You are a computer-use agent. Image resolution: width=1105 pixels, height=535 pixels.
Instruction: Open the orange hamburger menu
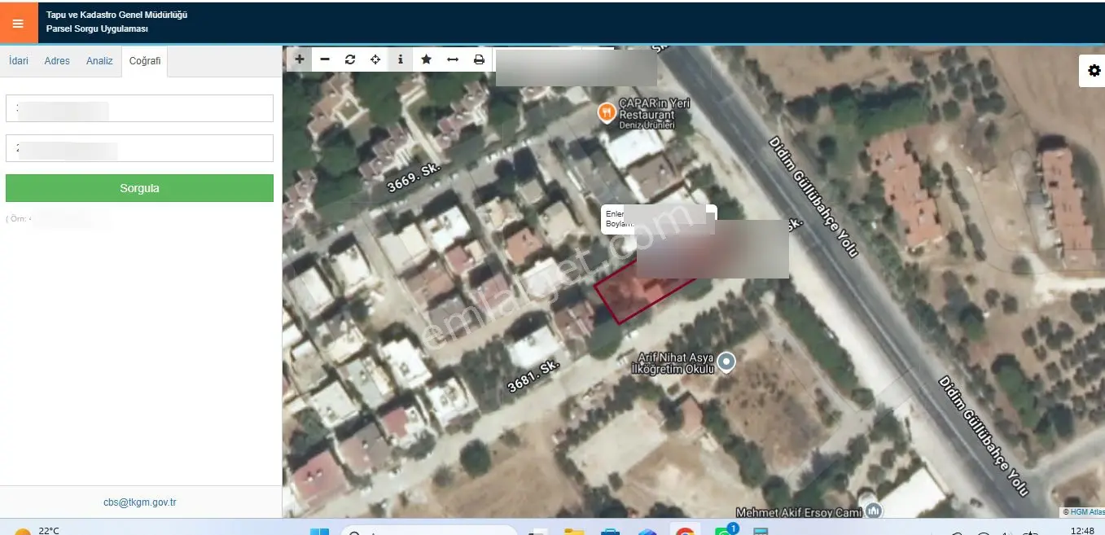18,23
